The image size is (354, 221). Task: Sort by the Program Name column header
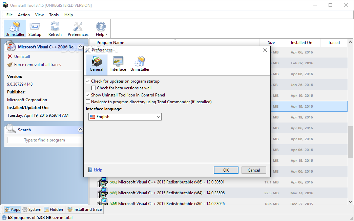174,43
